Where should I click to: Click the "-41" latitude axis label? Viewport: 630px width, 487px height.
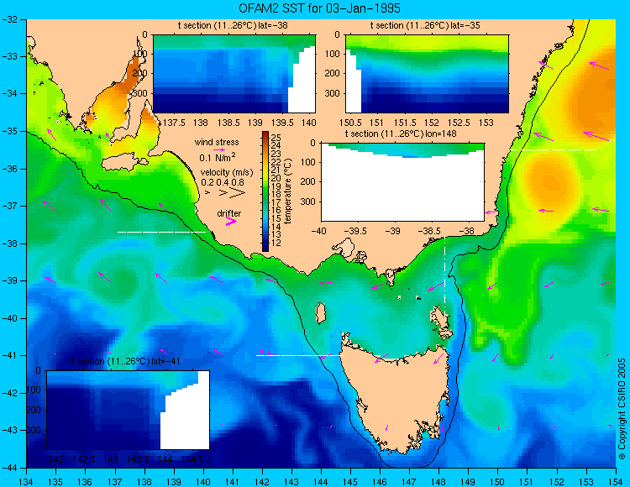10,355
